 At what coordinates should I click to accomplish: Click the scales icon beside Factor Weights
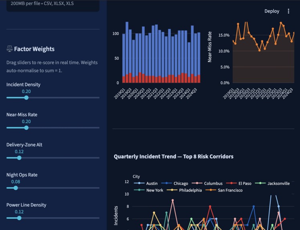[10, 49]
